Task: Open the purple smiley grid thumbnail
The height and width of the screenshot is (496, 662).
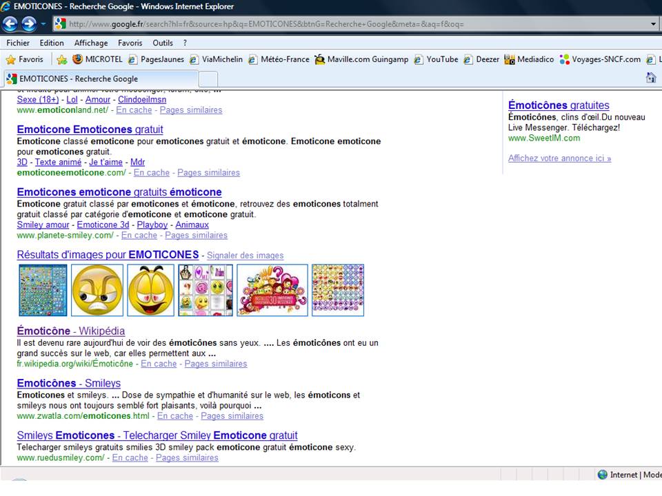Action: pos(338,290)
